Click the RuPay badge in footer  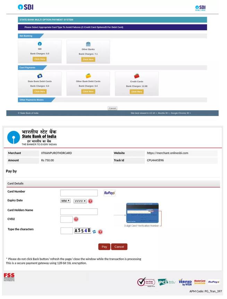pyautogui.click(x=214, y=282)
